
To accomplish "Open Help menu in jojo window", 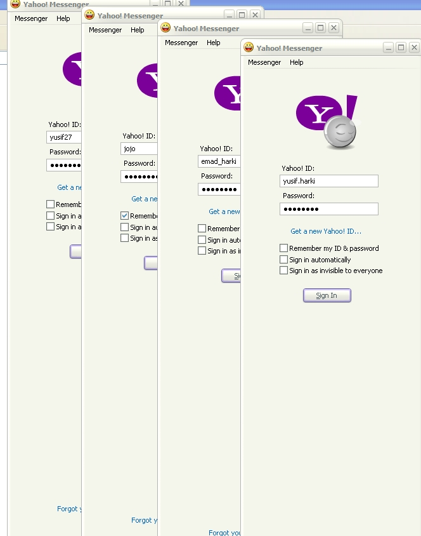I will click(138, 30).
